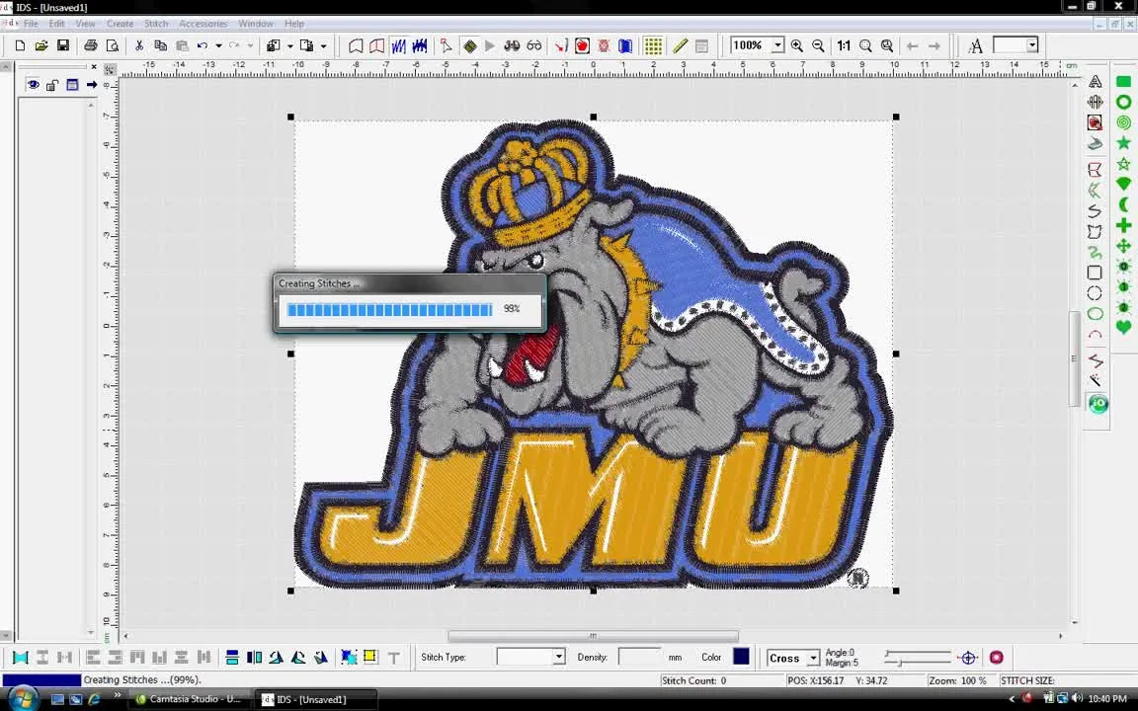This screenshot has width=1138, height=711.
Task: Select the green ruler measure tool
Action: coord(680,45)
